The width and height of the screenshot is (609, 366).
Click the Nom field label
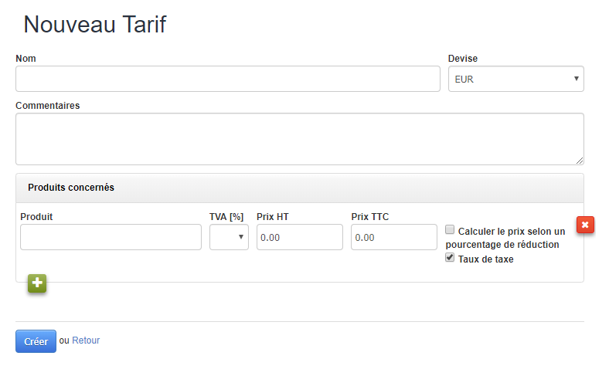tap(26, 59)
